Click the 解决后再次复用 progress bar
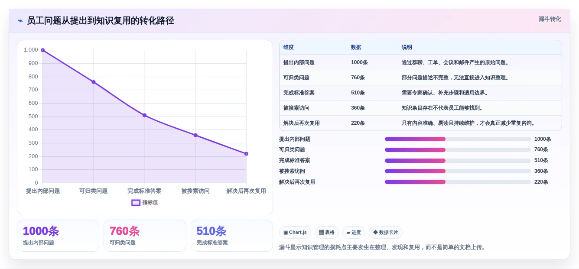The height and width of the screenshot is (269, 579). (458, 182)
